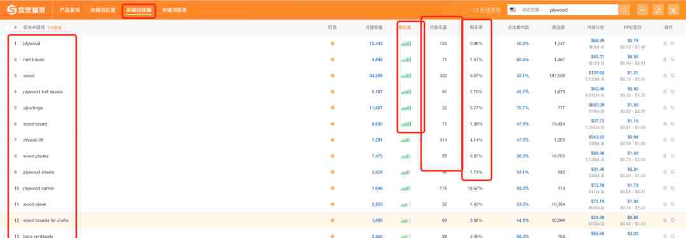
Task: Click the keyword 'plywood 4x8 sheets'
Action: pos(43,92)
